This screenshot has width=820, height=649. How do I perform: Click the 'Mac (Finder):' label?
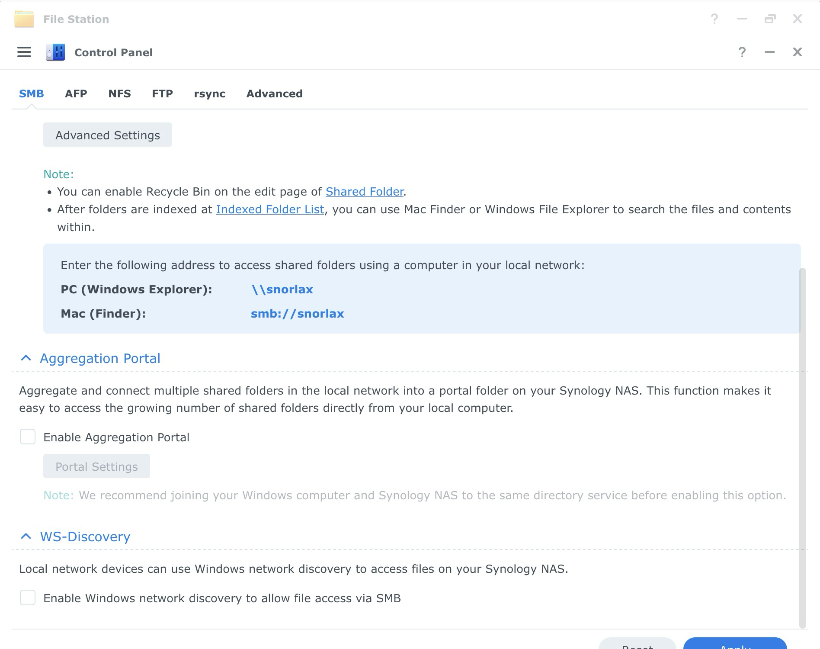click(x=103, y=314)
